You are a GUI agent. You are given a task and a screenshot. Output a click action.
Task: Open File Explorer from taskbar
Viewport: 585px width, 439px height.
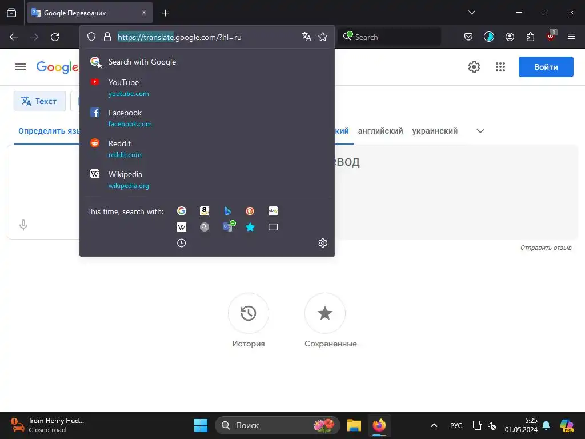click(354, 425)
